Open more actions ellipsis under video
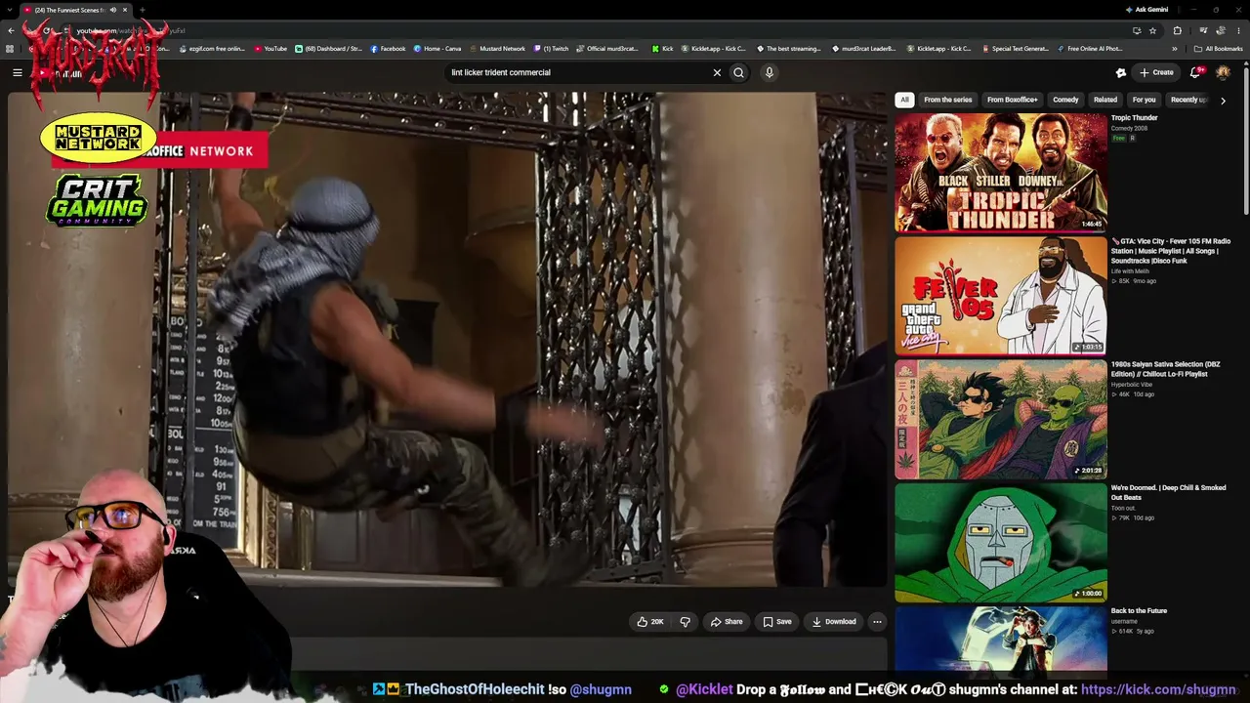 coord(877,622)
